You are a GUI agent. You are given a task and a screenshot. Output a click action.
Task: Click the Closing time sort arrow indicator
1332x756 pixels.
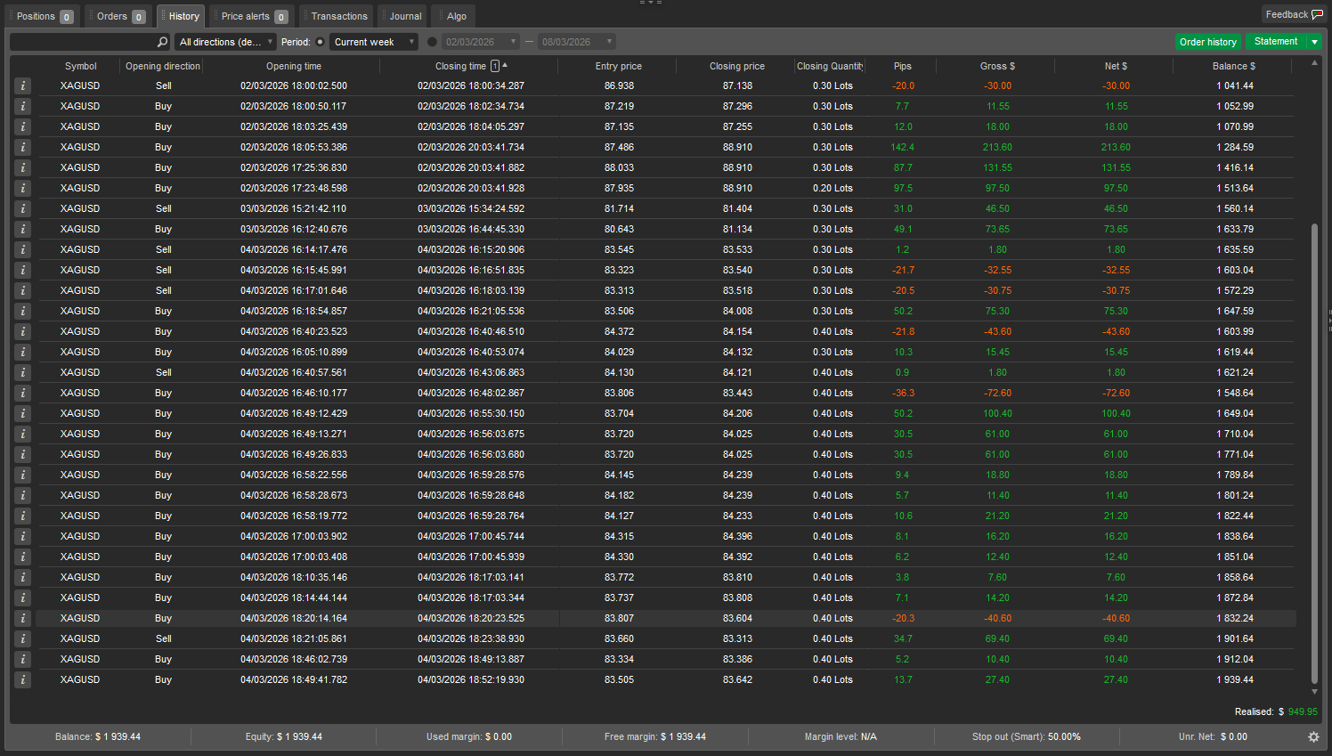[505, 65]
